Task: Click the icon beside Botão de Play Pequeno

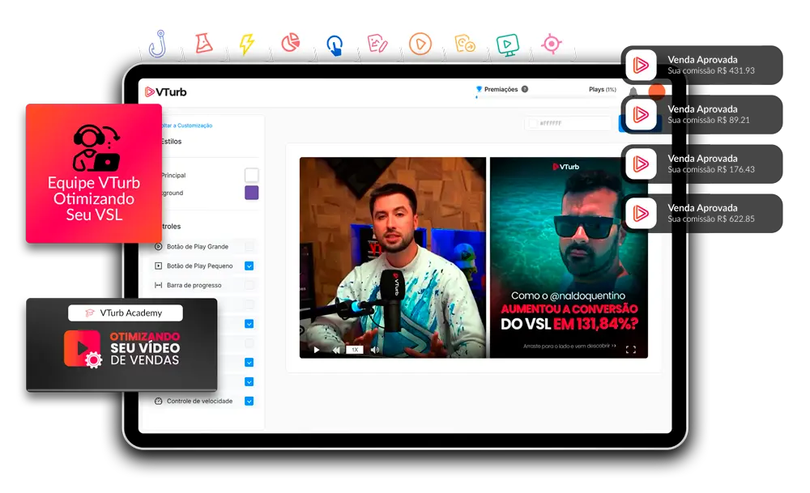Action: coord(159,266)
